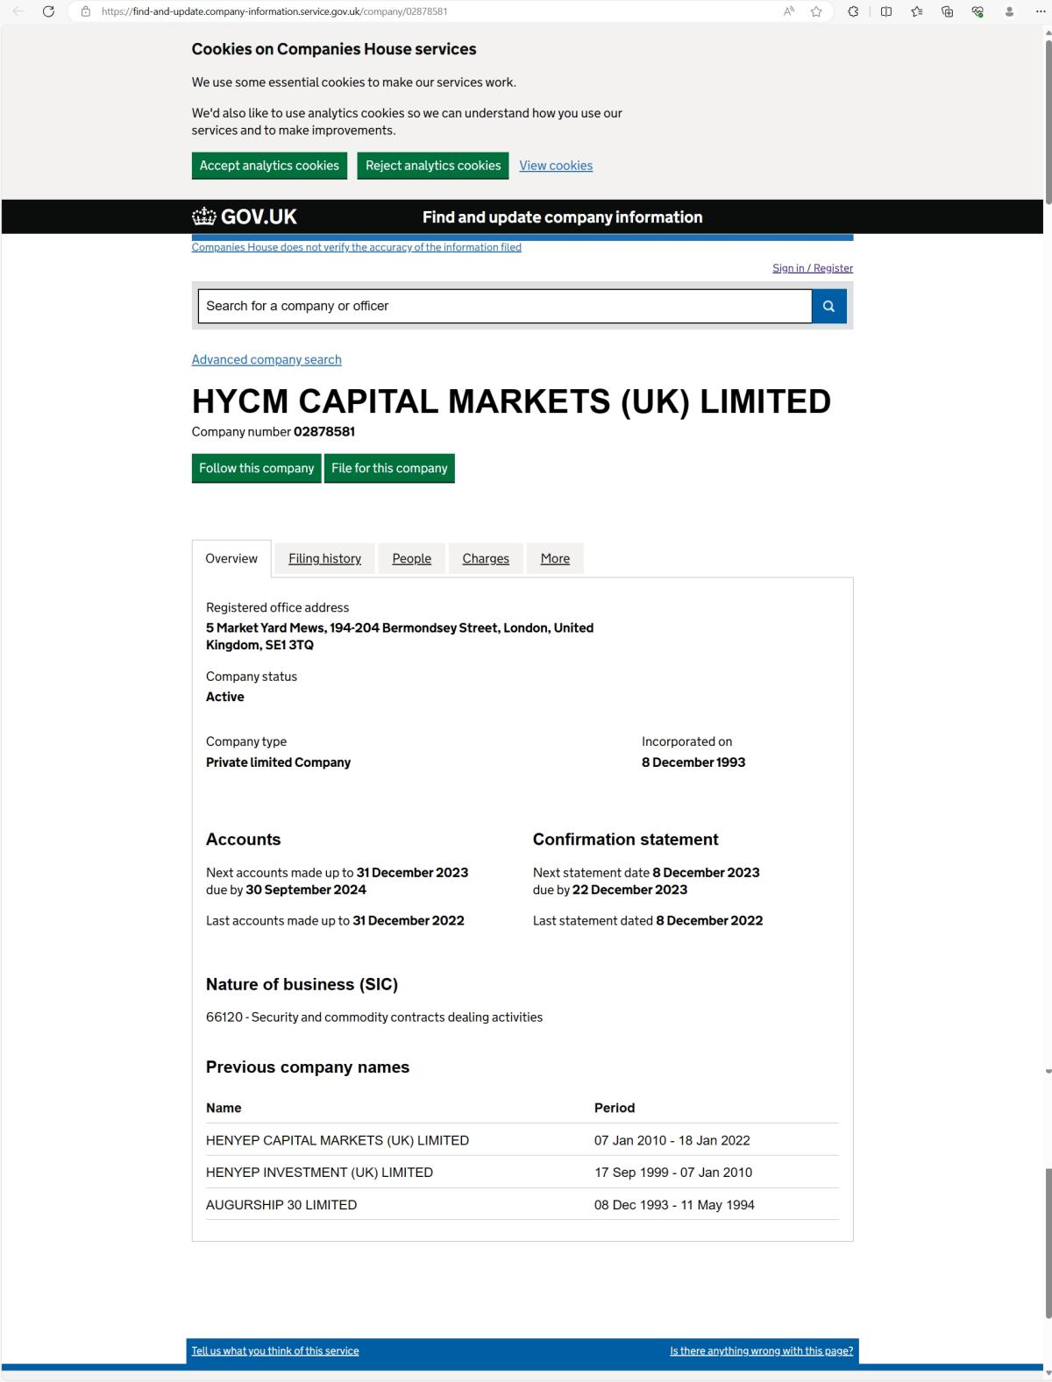Image resolution: width=1052 pixels, height=1382 pixels.
Task: Click the blue magnifier search button
Action: [x=829, y=306]
